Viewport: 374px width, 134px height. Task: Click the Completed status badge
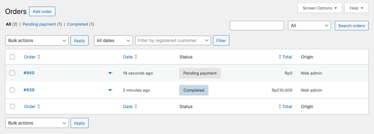point(194,90)
